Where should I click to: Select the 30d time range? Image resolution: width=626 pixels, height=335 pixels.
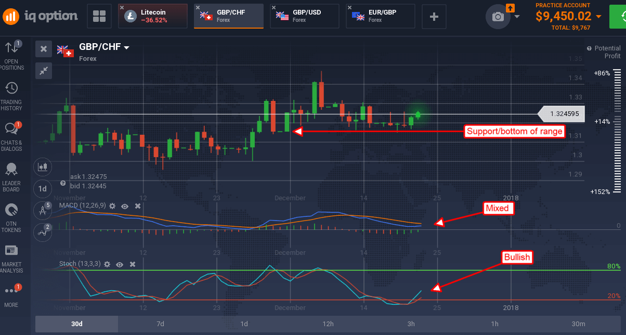point(77,324)
